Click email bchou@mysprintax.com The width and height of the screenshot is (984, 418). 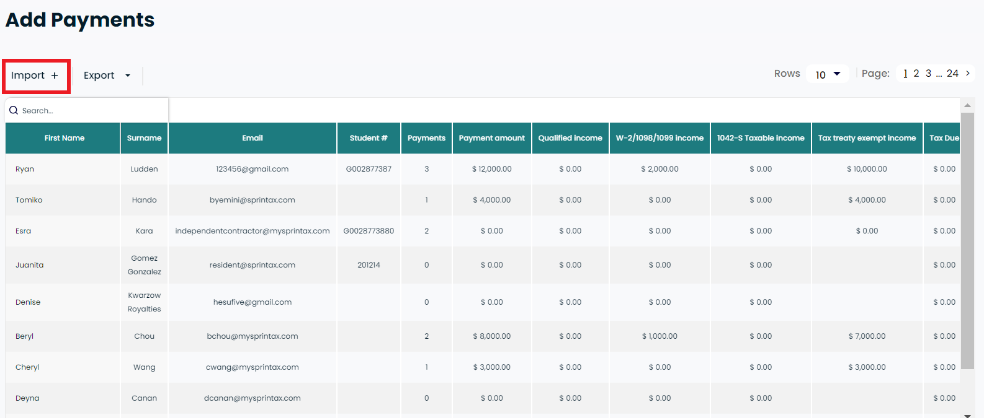[253, 336]
